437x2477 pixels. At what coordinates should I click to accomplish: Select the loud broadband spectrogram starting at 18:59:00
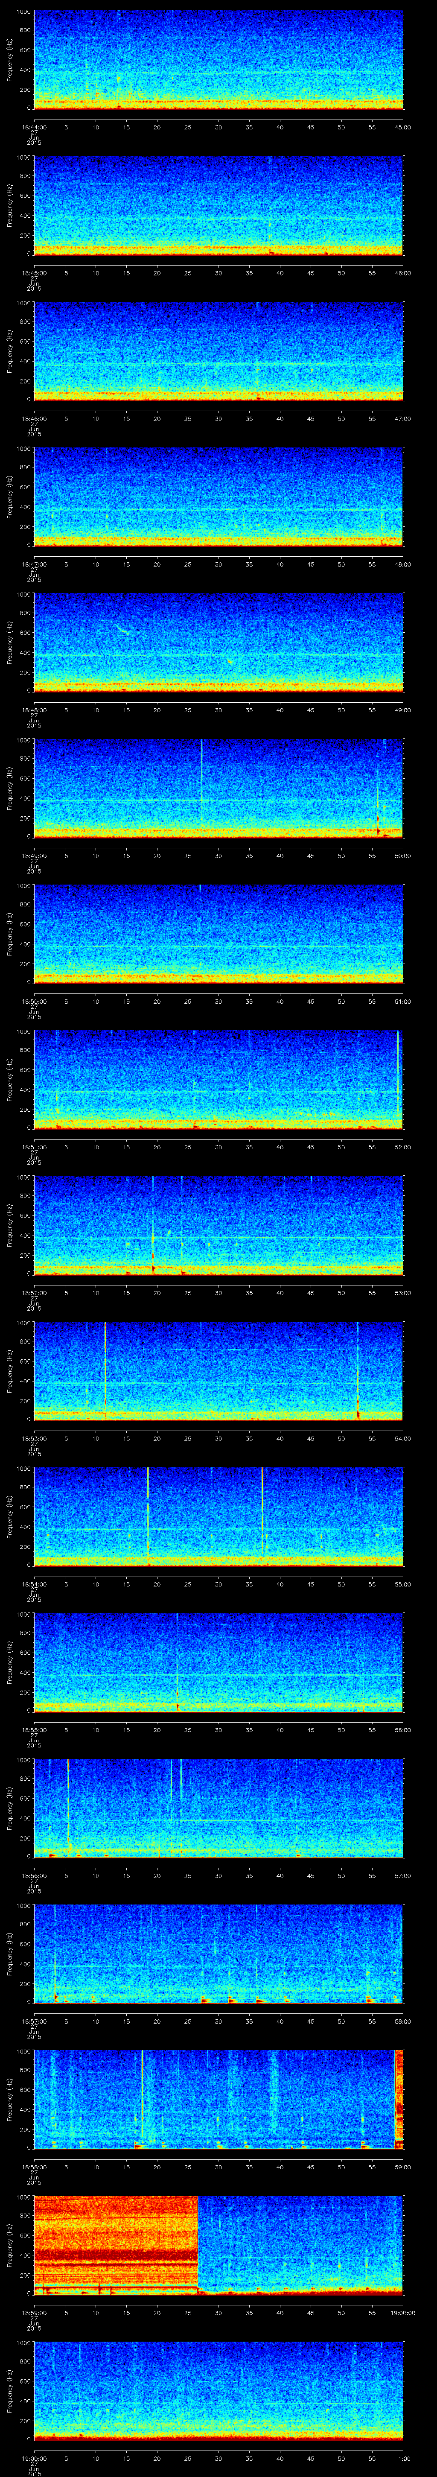pyautogui.click(x=218, y=2245)
